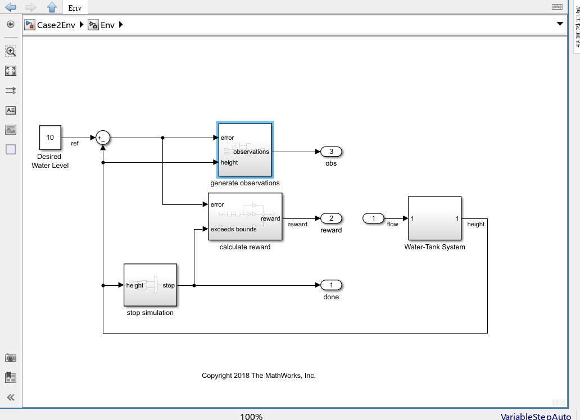Image resolution: width=580 pixels, height=420 pixels.
Task: Click the VariableStepAuto solver link
Action: (x=536, y=416)
